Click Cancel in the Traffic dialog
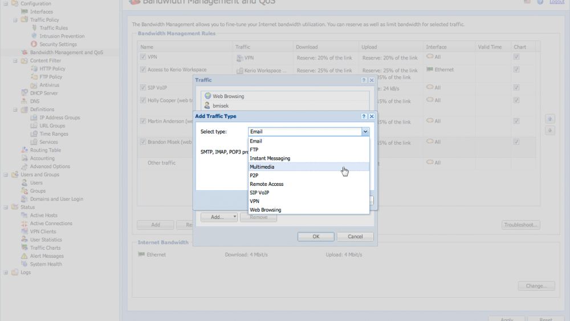570x321 pixels. point(355,237)
